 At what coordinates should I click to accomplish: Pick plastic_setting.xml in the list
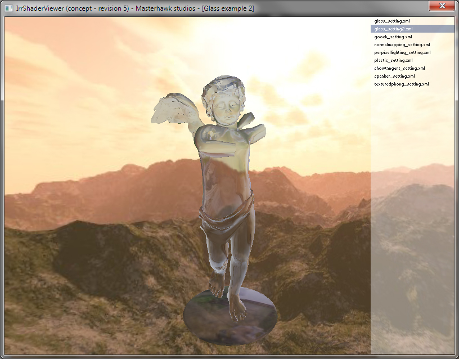tap(393, 60)
